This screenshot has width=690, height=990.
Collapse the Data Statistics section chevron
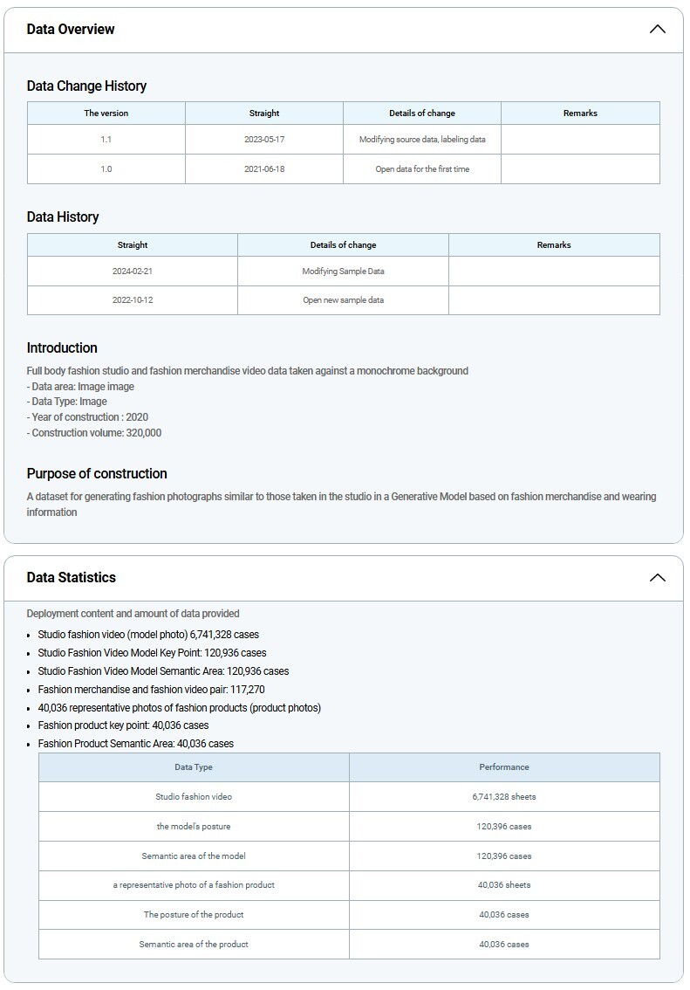click(657, 577)
